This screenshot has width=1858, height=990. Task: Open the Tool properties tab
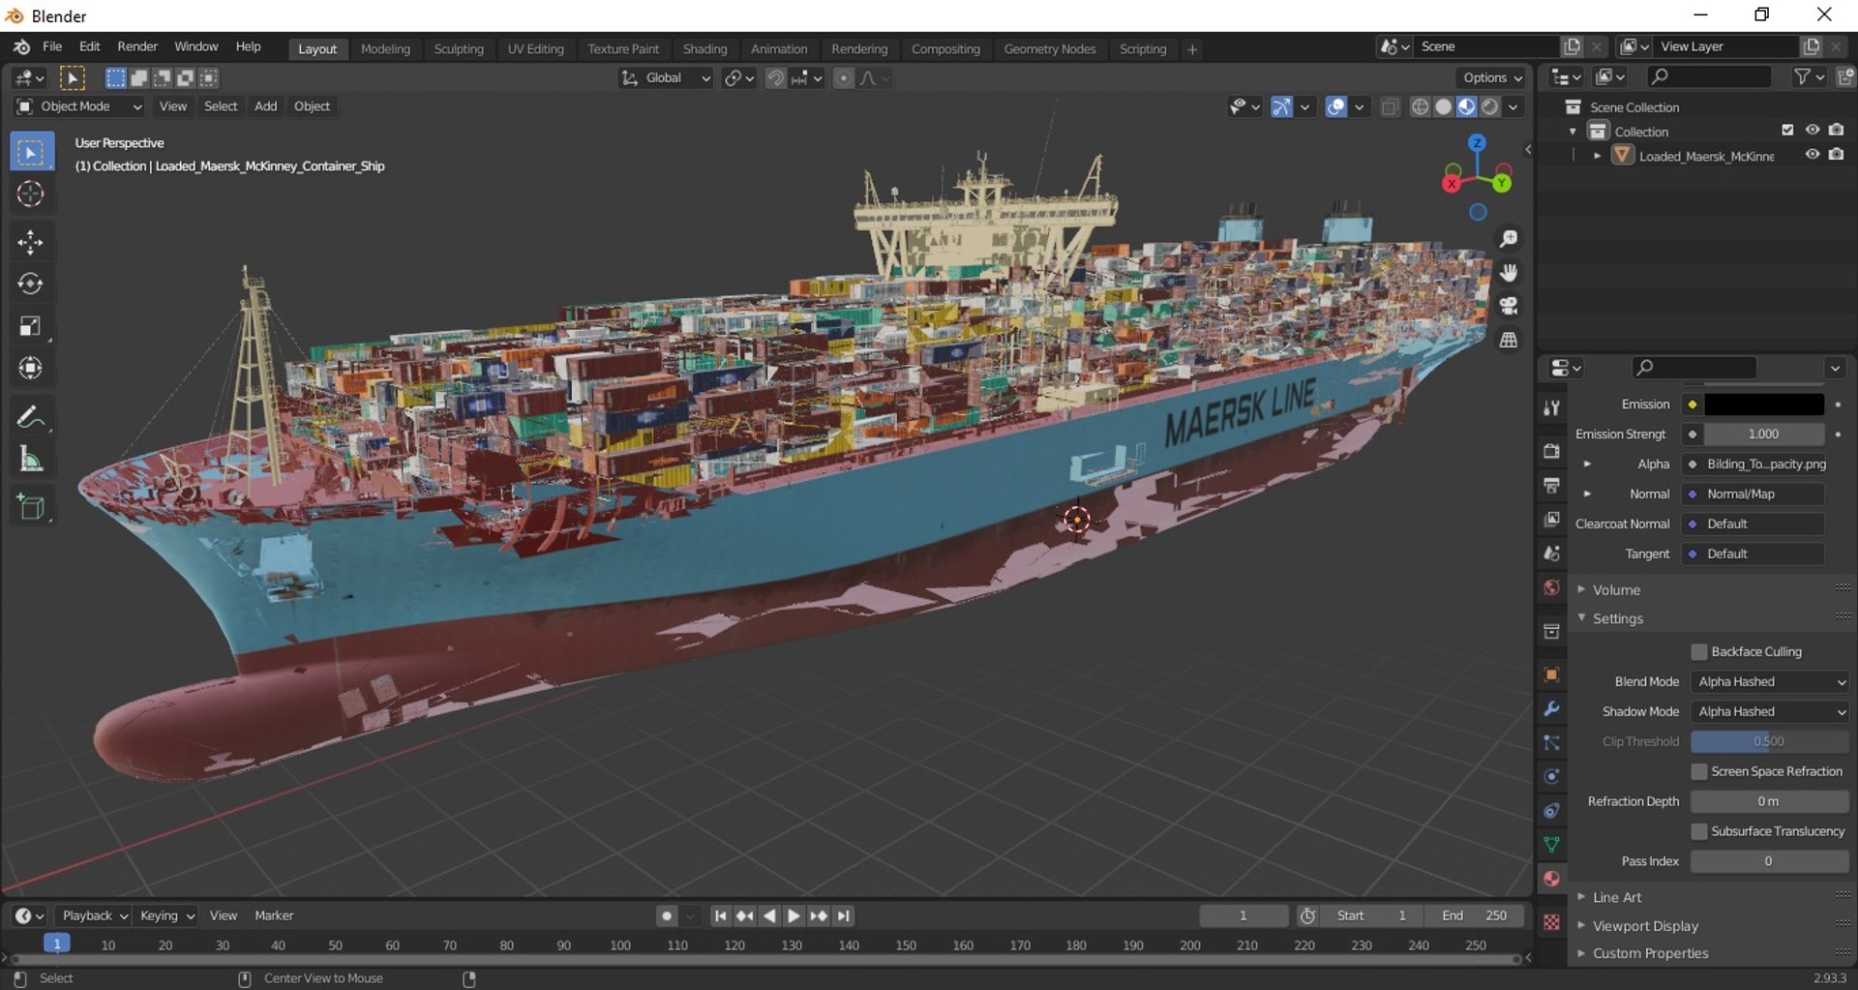(x=1551, y=408)
